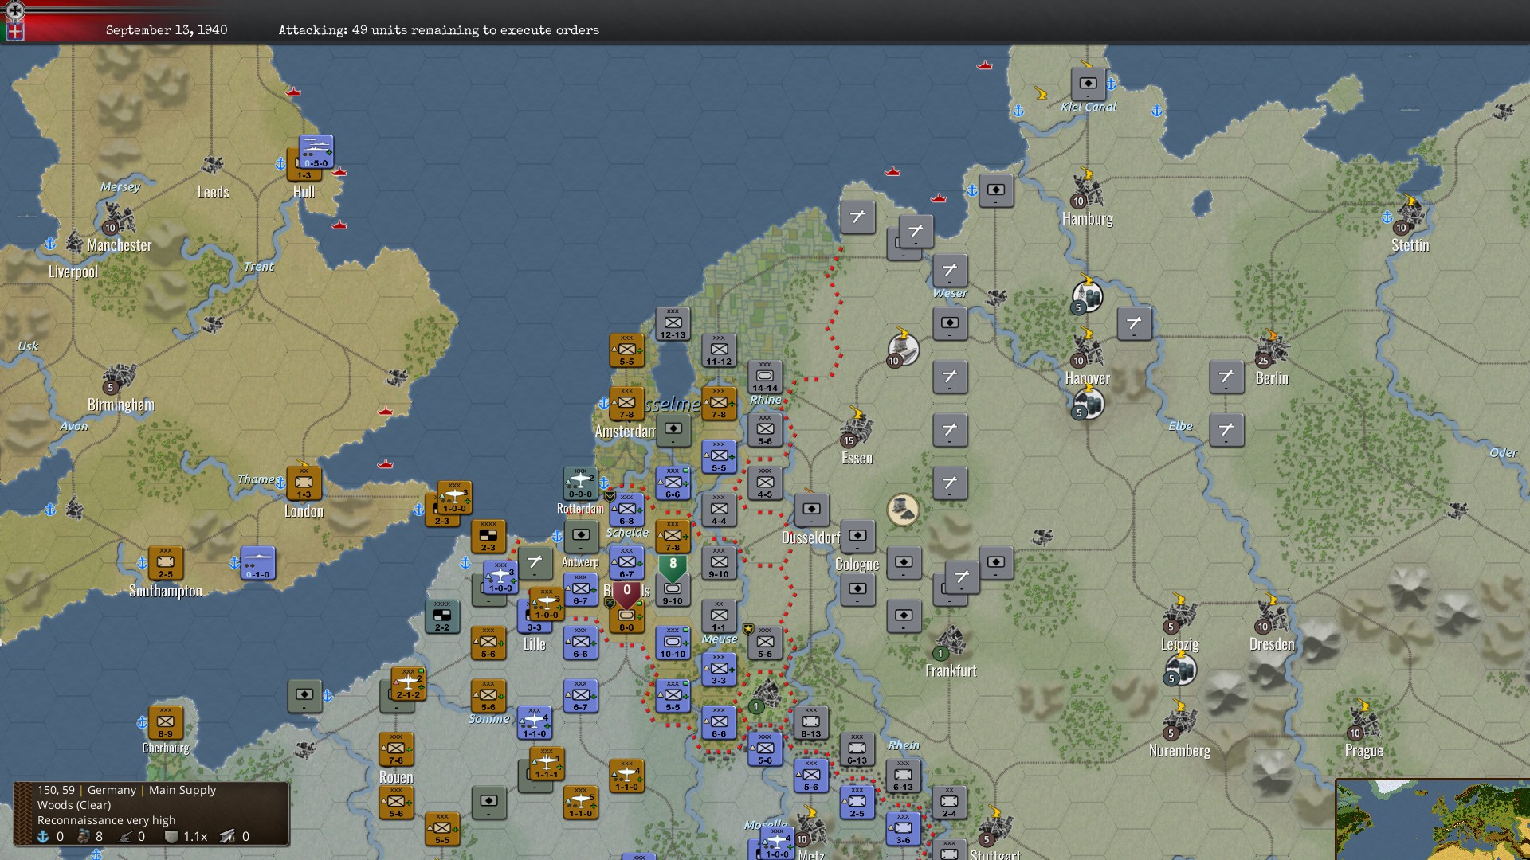Viewport: 1530px width, 860px height.
Task: Click the defense shield 1.1x icon
Action: coord(171,836)
